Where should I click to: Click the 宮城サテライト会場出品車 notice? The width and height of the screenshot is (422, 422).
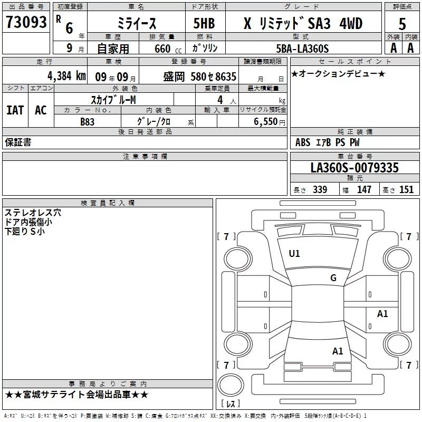point(76,395)
